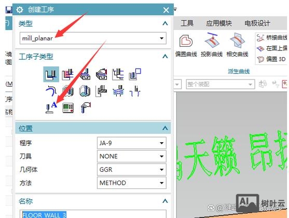Viewport: 289px width, 218px height.
Task: Collapse the 类型 section
Action: (165, 23)
